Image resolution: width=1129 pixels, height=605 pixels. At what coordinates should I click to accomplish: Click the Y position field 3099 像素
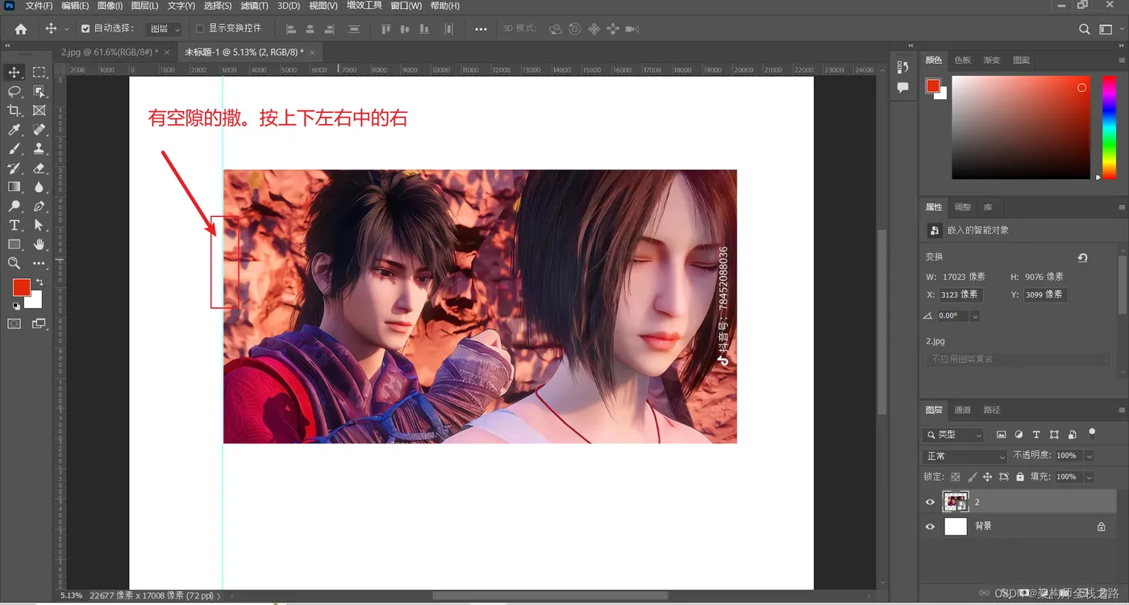[x=1045, y=294]
